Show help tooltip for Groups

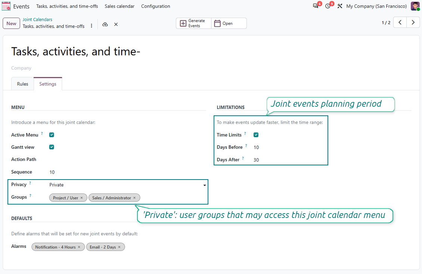click(x=30, y=196)
